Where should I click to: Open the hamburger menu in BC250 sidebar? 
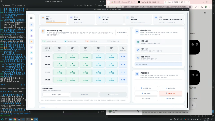31,18
